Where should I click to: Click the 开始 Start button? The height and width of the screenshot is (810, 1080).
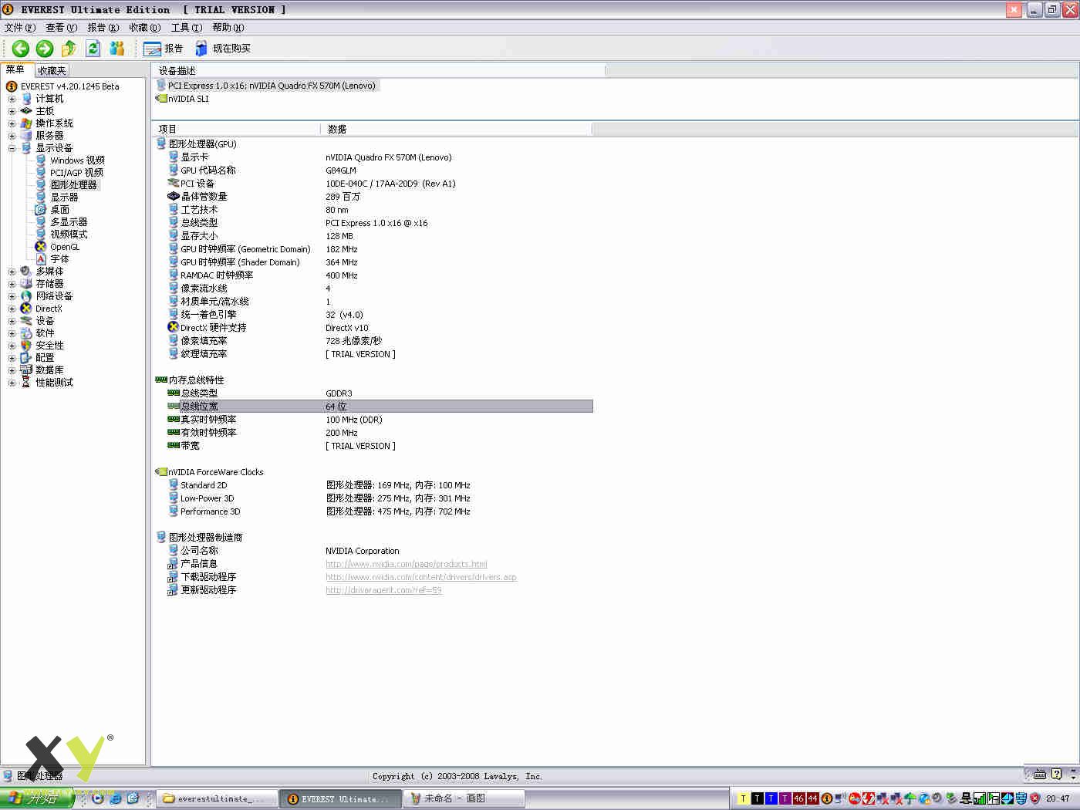[36, 798]
